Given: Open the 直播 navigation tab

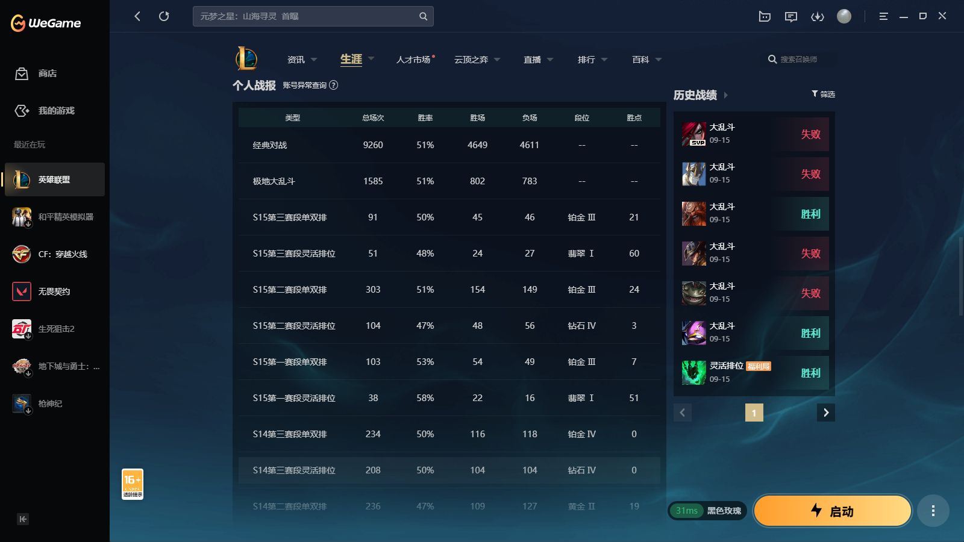Looking at the screenshot, I should tap(532, 60).
